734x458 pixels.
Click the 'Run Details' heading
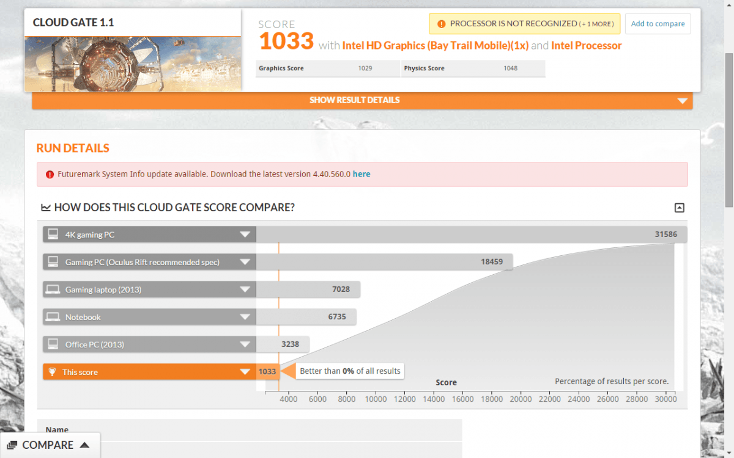pyautogui.click(x=73, y=148)
